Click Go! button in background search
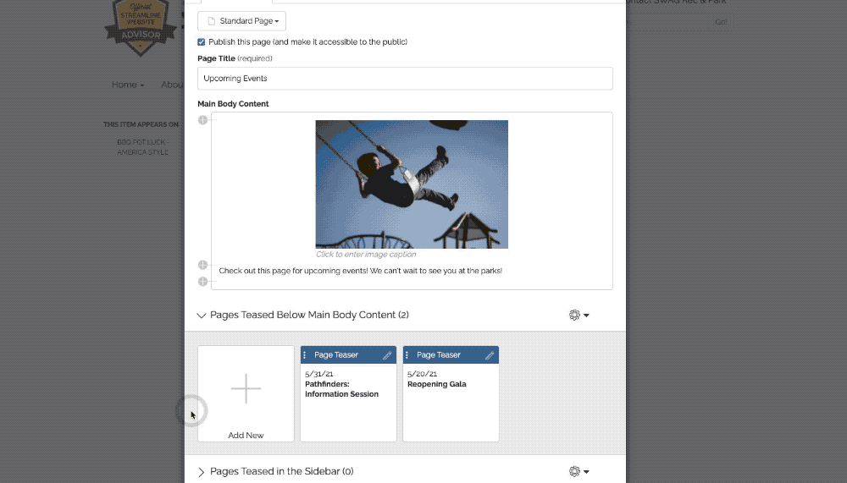This screenshot has height=483, width=847. point(721,22)
